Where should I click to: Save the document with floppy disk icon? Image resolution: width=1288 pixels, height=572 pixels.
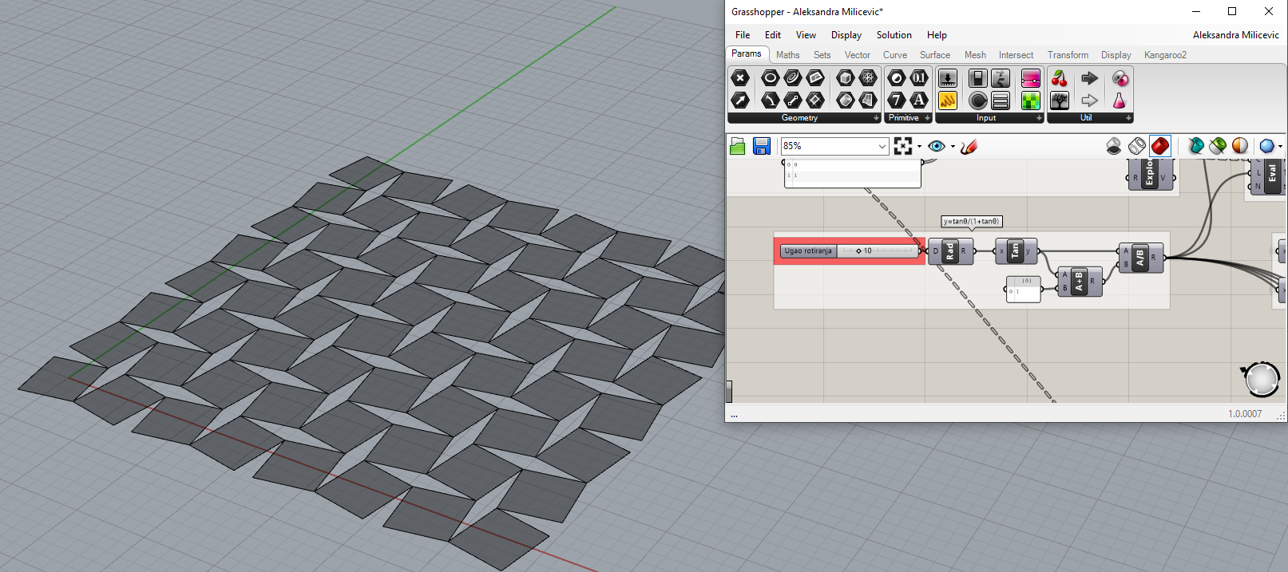pyautogui.click(x=762, y=146)
